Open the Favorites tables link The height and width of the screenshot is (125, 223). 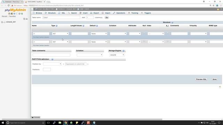[x=12, y=16]
